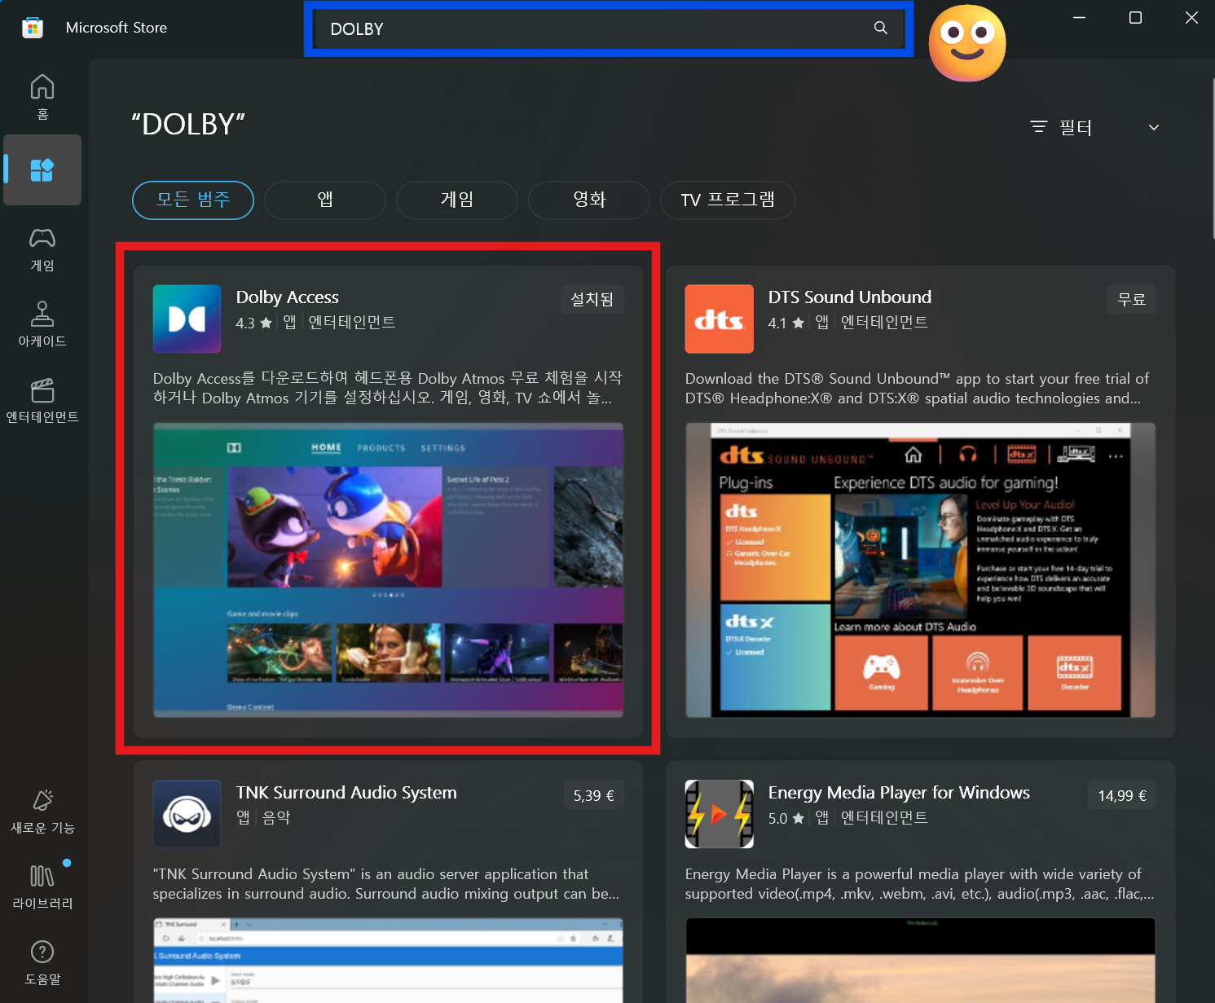Select the Apps sidebar icon
The height and width of the screenshot is (1003, 1215).
pyautogui.click(x=42, y=169)
